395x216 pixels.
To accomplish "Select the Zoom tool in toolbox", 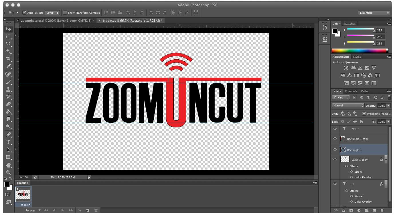I will pyautogui.click(x=8, y=172).
